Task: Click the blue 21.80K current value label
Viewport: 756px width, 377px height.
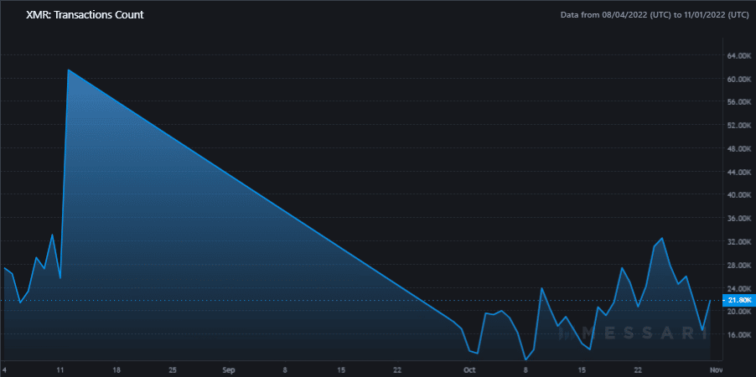Action: (739, 300)
